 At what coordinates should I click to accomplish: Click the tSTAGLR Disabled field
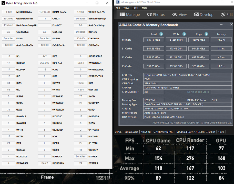81,156
